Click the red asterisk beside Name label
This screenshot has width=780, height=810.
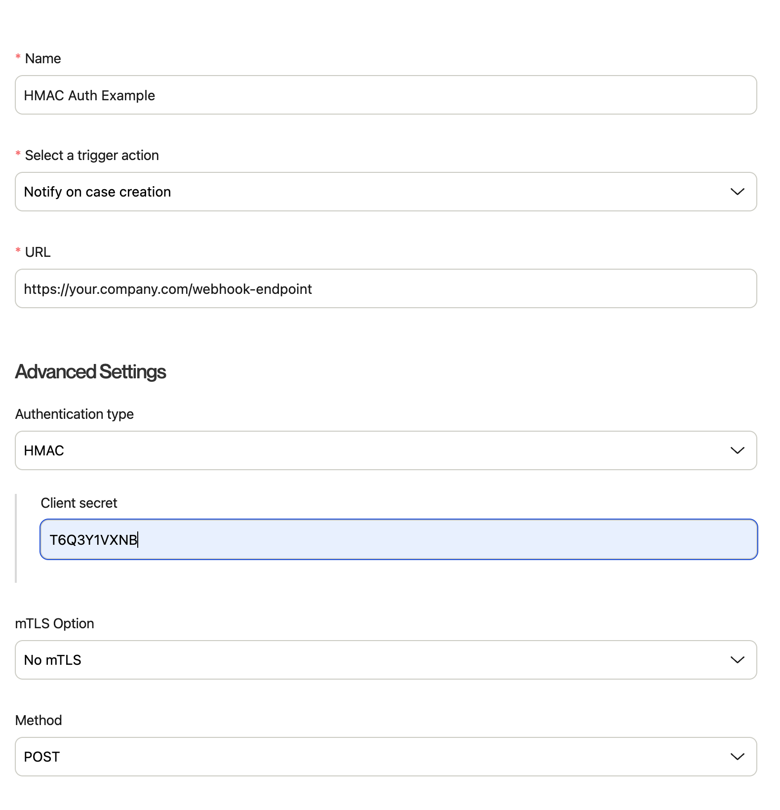[x=18, y=57]
